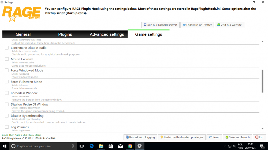
Task: Click the globe icon for website
Action: pyautogui.click(x=218, y=25)
